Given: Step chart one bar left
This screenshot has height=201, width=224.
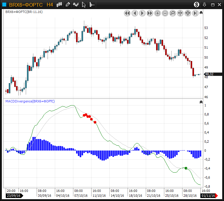Looking at the screenshot, I should click(135, 13).
